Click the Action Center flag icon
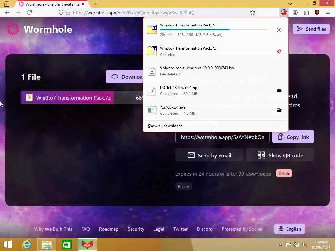 click(288, 244)
